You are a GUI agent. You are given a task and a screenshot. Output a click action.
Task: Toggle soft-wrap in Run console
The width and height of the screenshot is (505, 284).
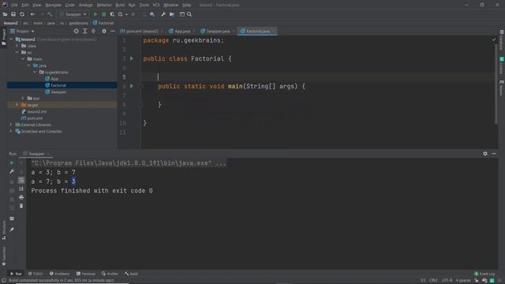click(21, 180)
